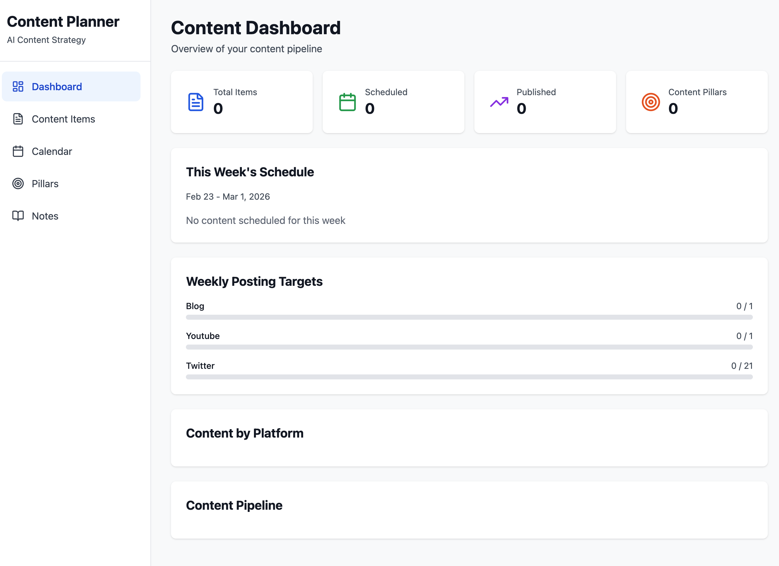Click the Youtube posting target progress bar

469,347
